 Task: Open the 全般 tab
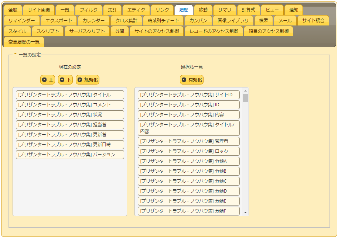(x=13, y=10)
